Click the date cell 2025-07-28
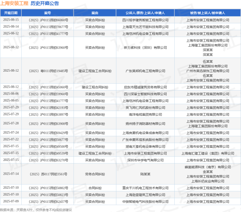Screen dimensions: 241x212 click(x=11, y=123)
